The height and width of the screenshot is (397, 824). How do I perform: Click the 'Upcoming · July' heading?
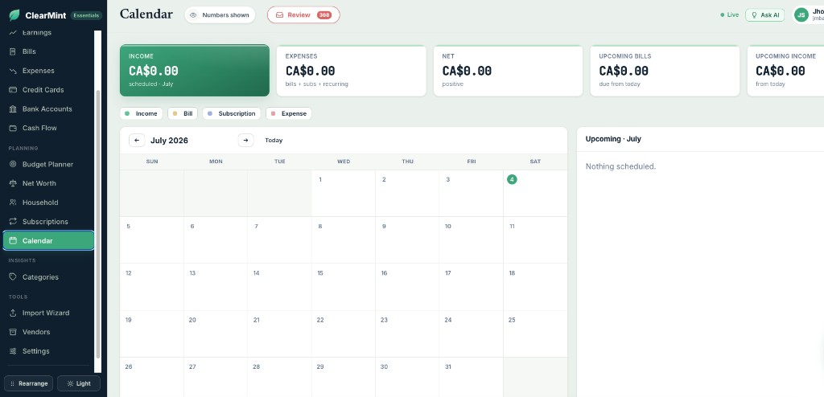[613, 139]
